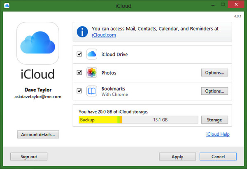This screenshot has width=247, height=169.
Task: Cancel and dismiss the dialog
Action: [218, 157]
